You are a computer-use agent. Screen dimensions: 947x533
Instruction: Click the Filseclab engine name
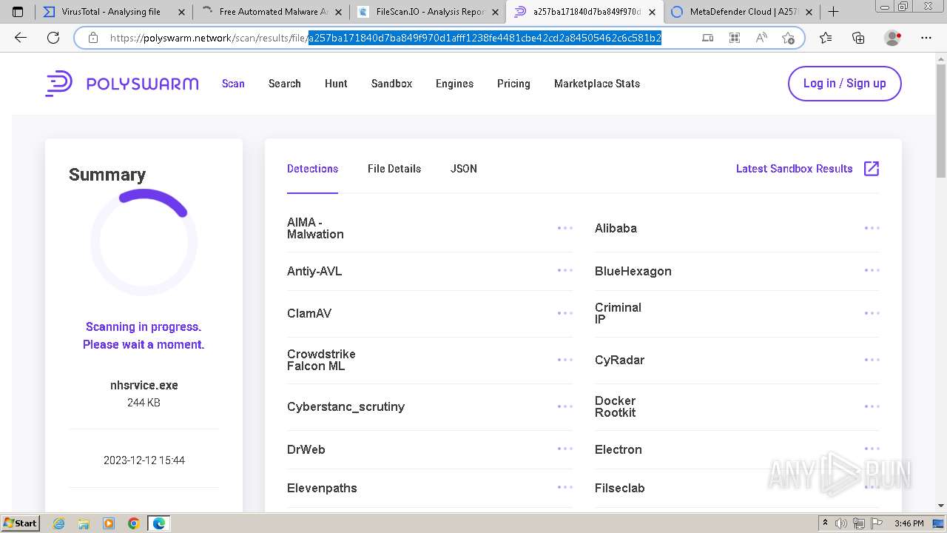point(620,488)
